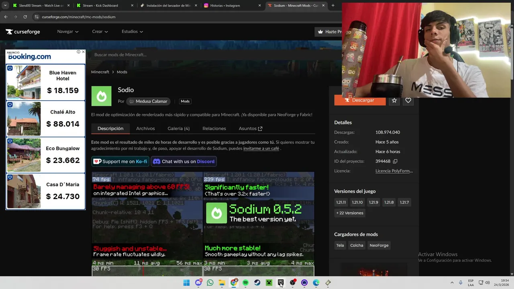The width and height of the screenshot is (514, 289).
Task: Expand the Navegar menu
Action: tap(68, 31)
